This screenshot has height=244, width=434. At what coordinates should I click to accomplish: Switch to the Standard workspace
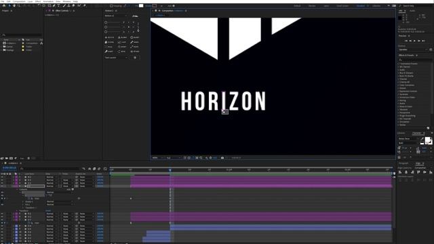click(360, 6)
